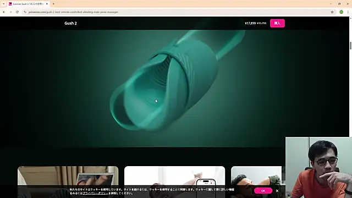352x198 pixels.
Task: View site information icon in address bar
Action: [25, 12]
